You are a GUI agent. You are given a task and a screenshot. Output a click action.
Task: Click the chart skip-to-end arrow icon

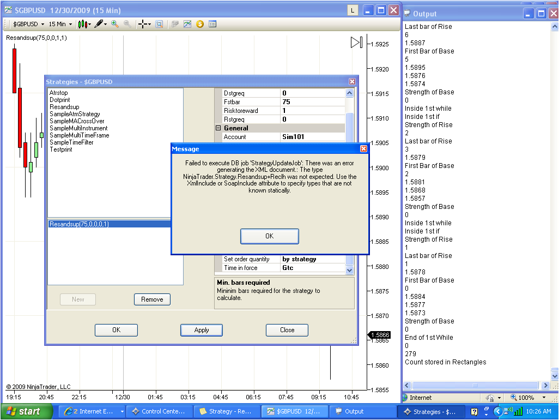[x=356, y=43]
